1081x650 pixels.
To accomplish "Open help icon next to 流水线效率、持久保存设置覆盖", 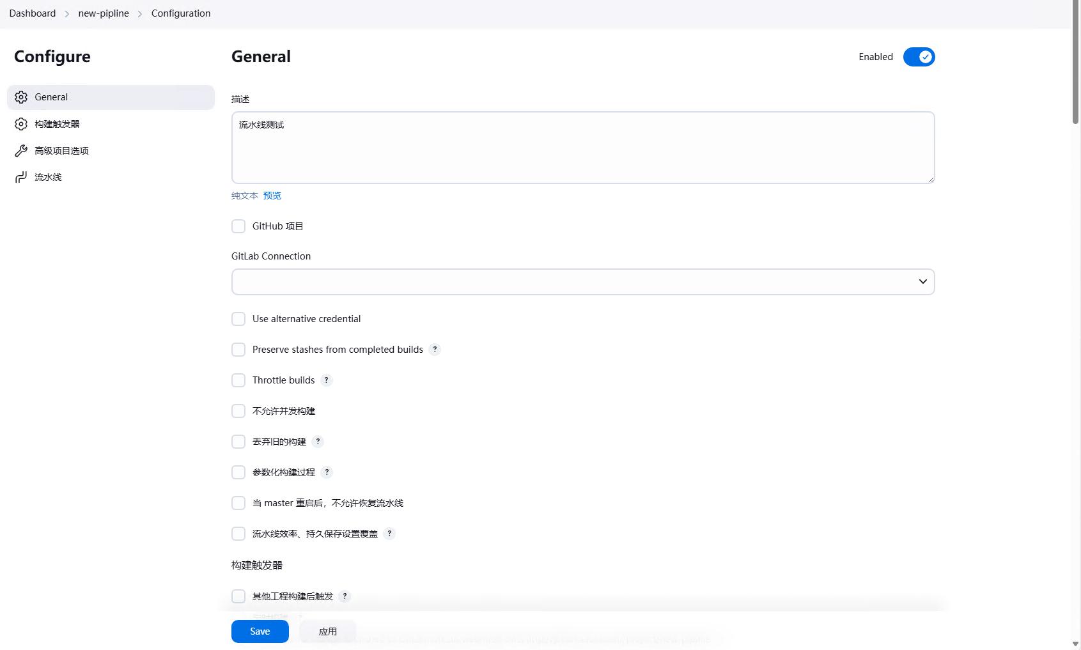I will click(x=389, y=534).
